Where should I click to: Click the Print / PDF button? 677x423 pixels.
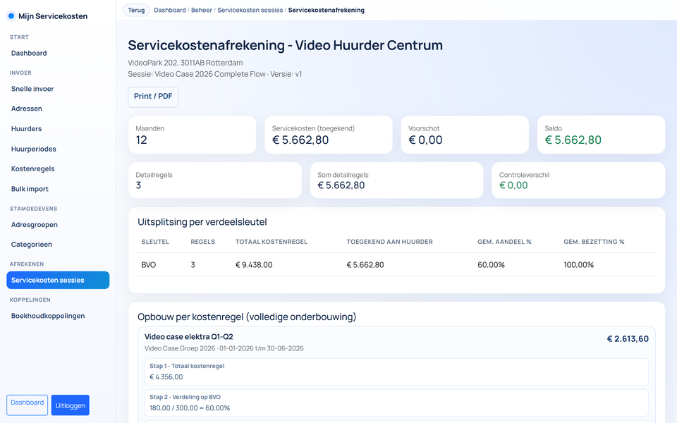tap(152, 97)
